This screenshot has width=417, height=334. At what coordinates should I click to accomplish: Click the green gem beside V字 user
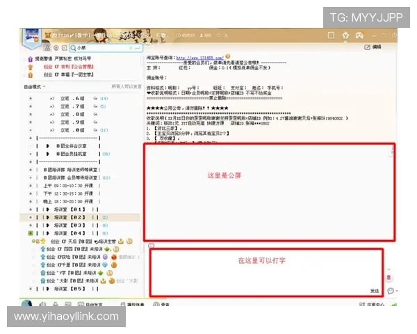[x=101, y=273]
